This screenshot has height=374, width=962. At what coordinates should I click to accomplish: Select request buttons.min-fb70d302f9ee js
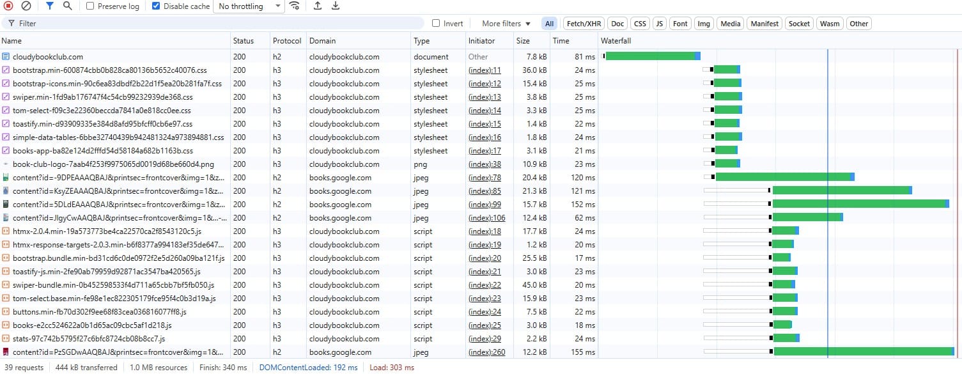100,312
